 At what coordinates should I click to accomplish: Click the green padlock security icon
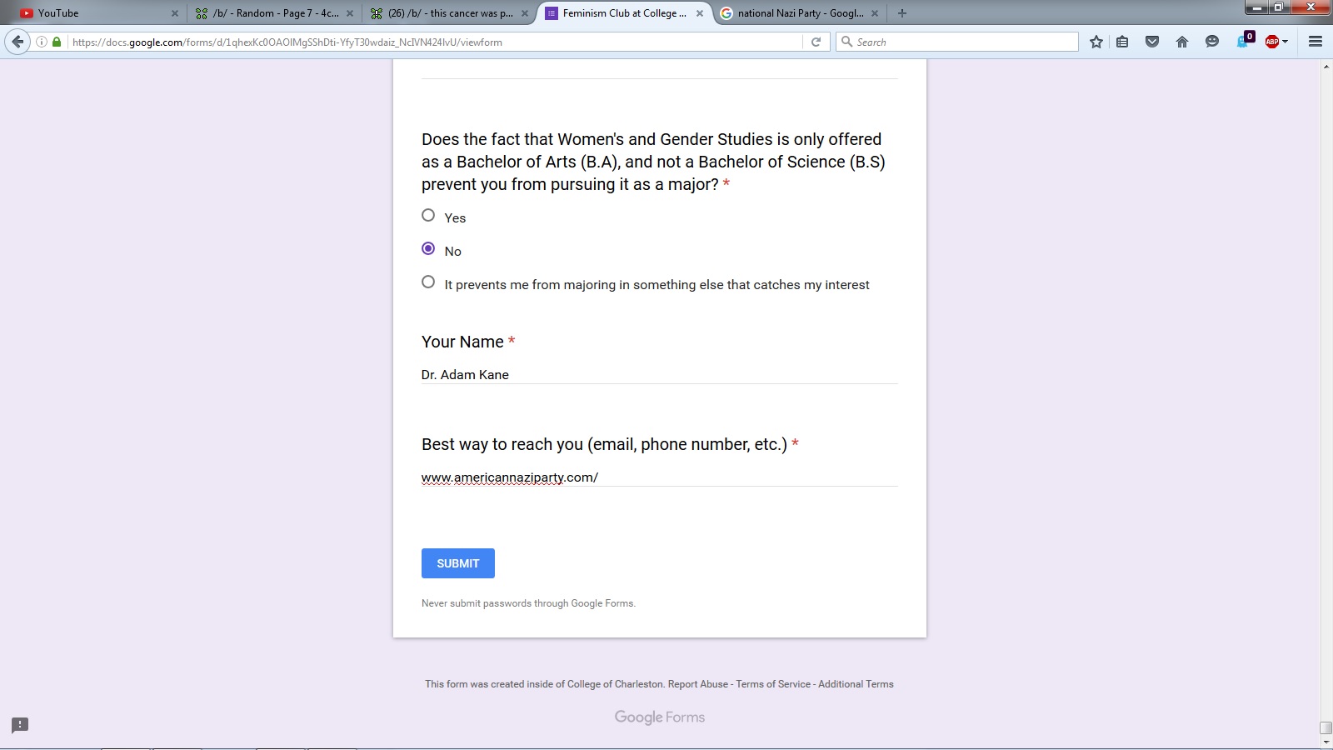click(x=57, y=42)
